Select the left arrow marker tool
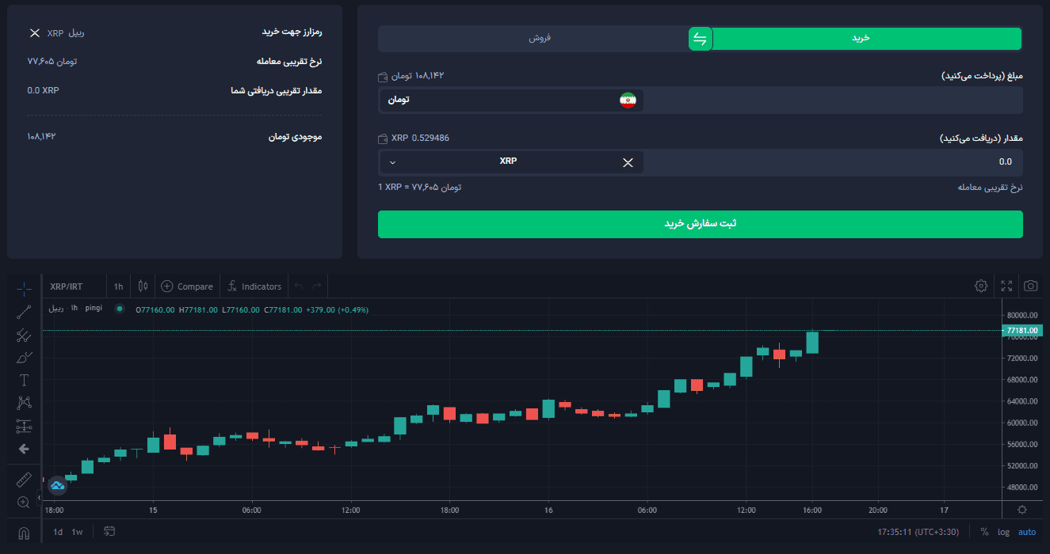The height and width of the screenshot is (554, 1050). pos(24,449)
